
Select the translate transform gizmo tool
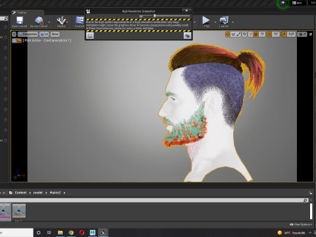pyautogui.click(x=228, y=34)
